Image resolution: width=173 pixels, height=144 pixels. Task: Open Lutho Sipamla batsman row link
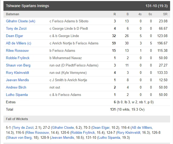(17, 95)
